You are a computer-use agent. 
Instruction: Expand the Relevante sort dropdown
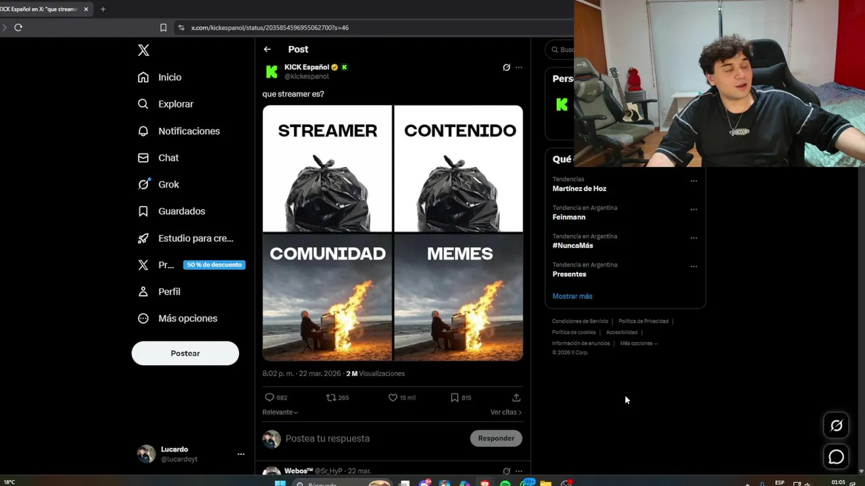280,412
